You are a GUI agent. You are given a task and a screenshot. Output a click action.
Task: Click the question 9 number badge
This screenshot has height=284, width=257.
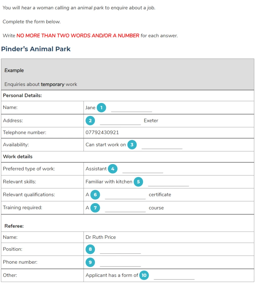[x=90, y=262]
